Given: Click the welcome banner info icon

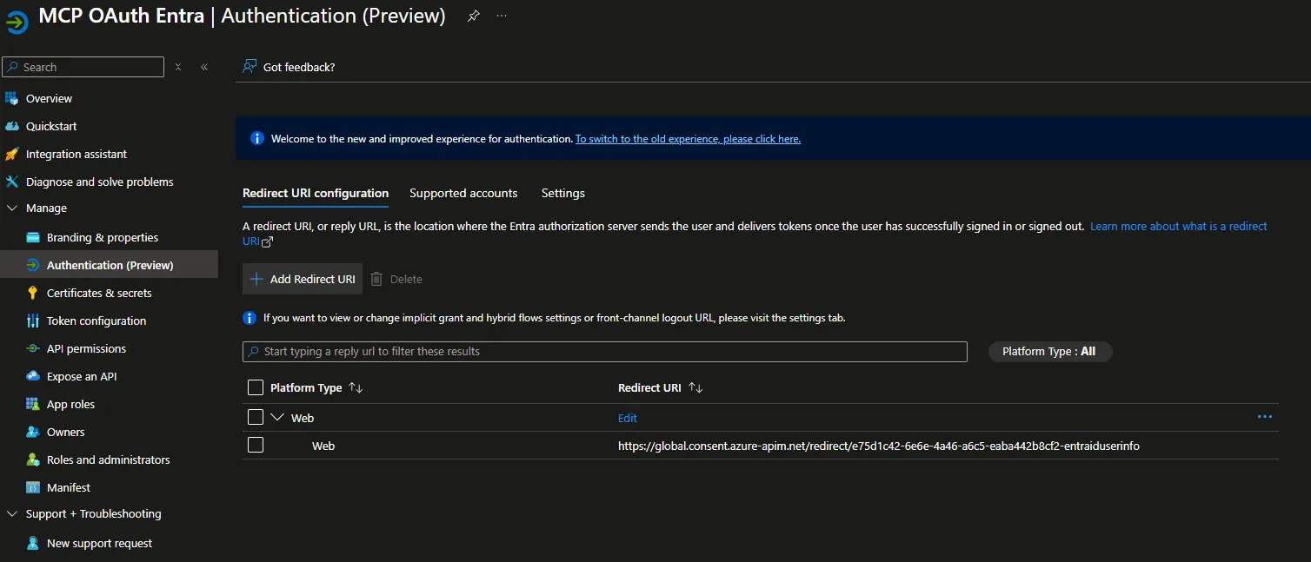Looking at the screenshot, I should pyautogui.click(x=256, y=138).
